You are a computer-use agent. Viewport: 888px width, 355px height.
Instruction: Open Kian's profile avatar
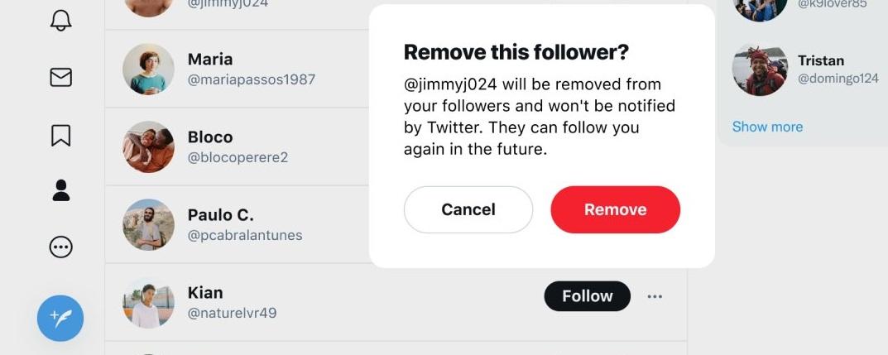(149, 302)
